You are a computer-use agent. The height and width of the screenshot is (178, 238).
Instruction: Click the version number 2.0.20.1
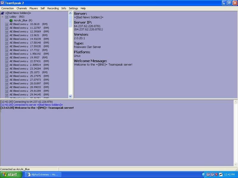(x=79, y=38)
